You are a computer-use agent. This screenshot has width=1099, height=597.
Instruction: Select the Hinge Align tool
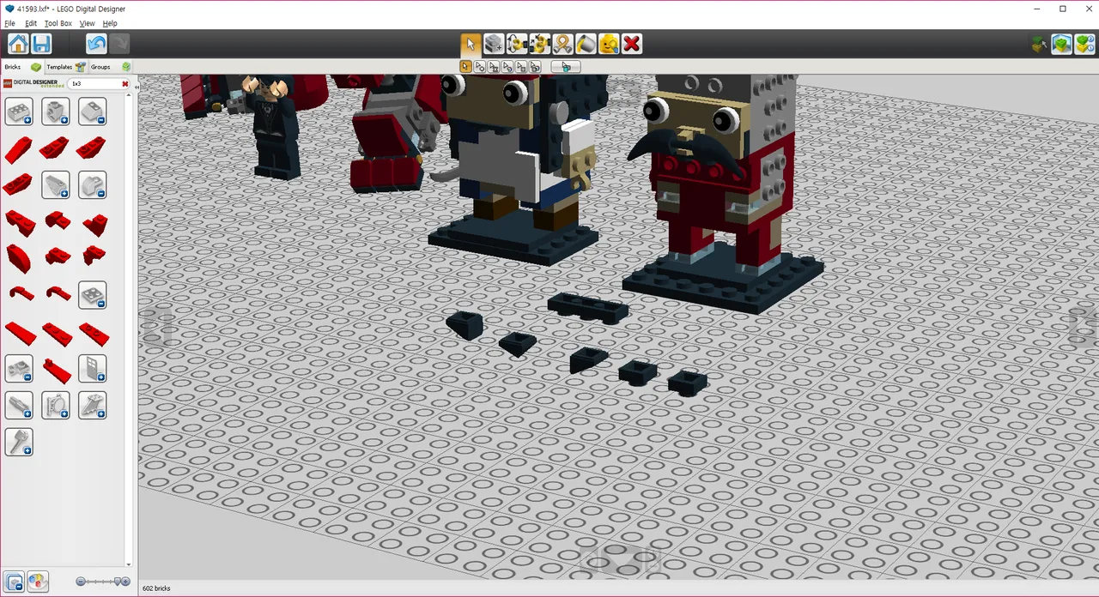click(539, 44)
